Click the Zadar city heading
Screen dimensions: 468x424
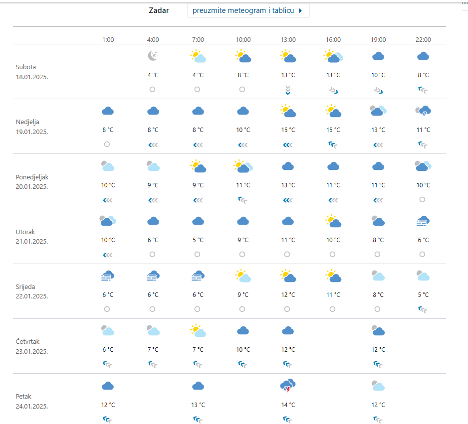point(159,10)
